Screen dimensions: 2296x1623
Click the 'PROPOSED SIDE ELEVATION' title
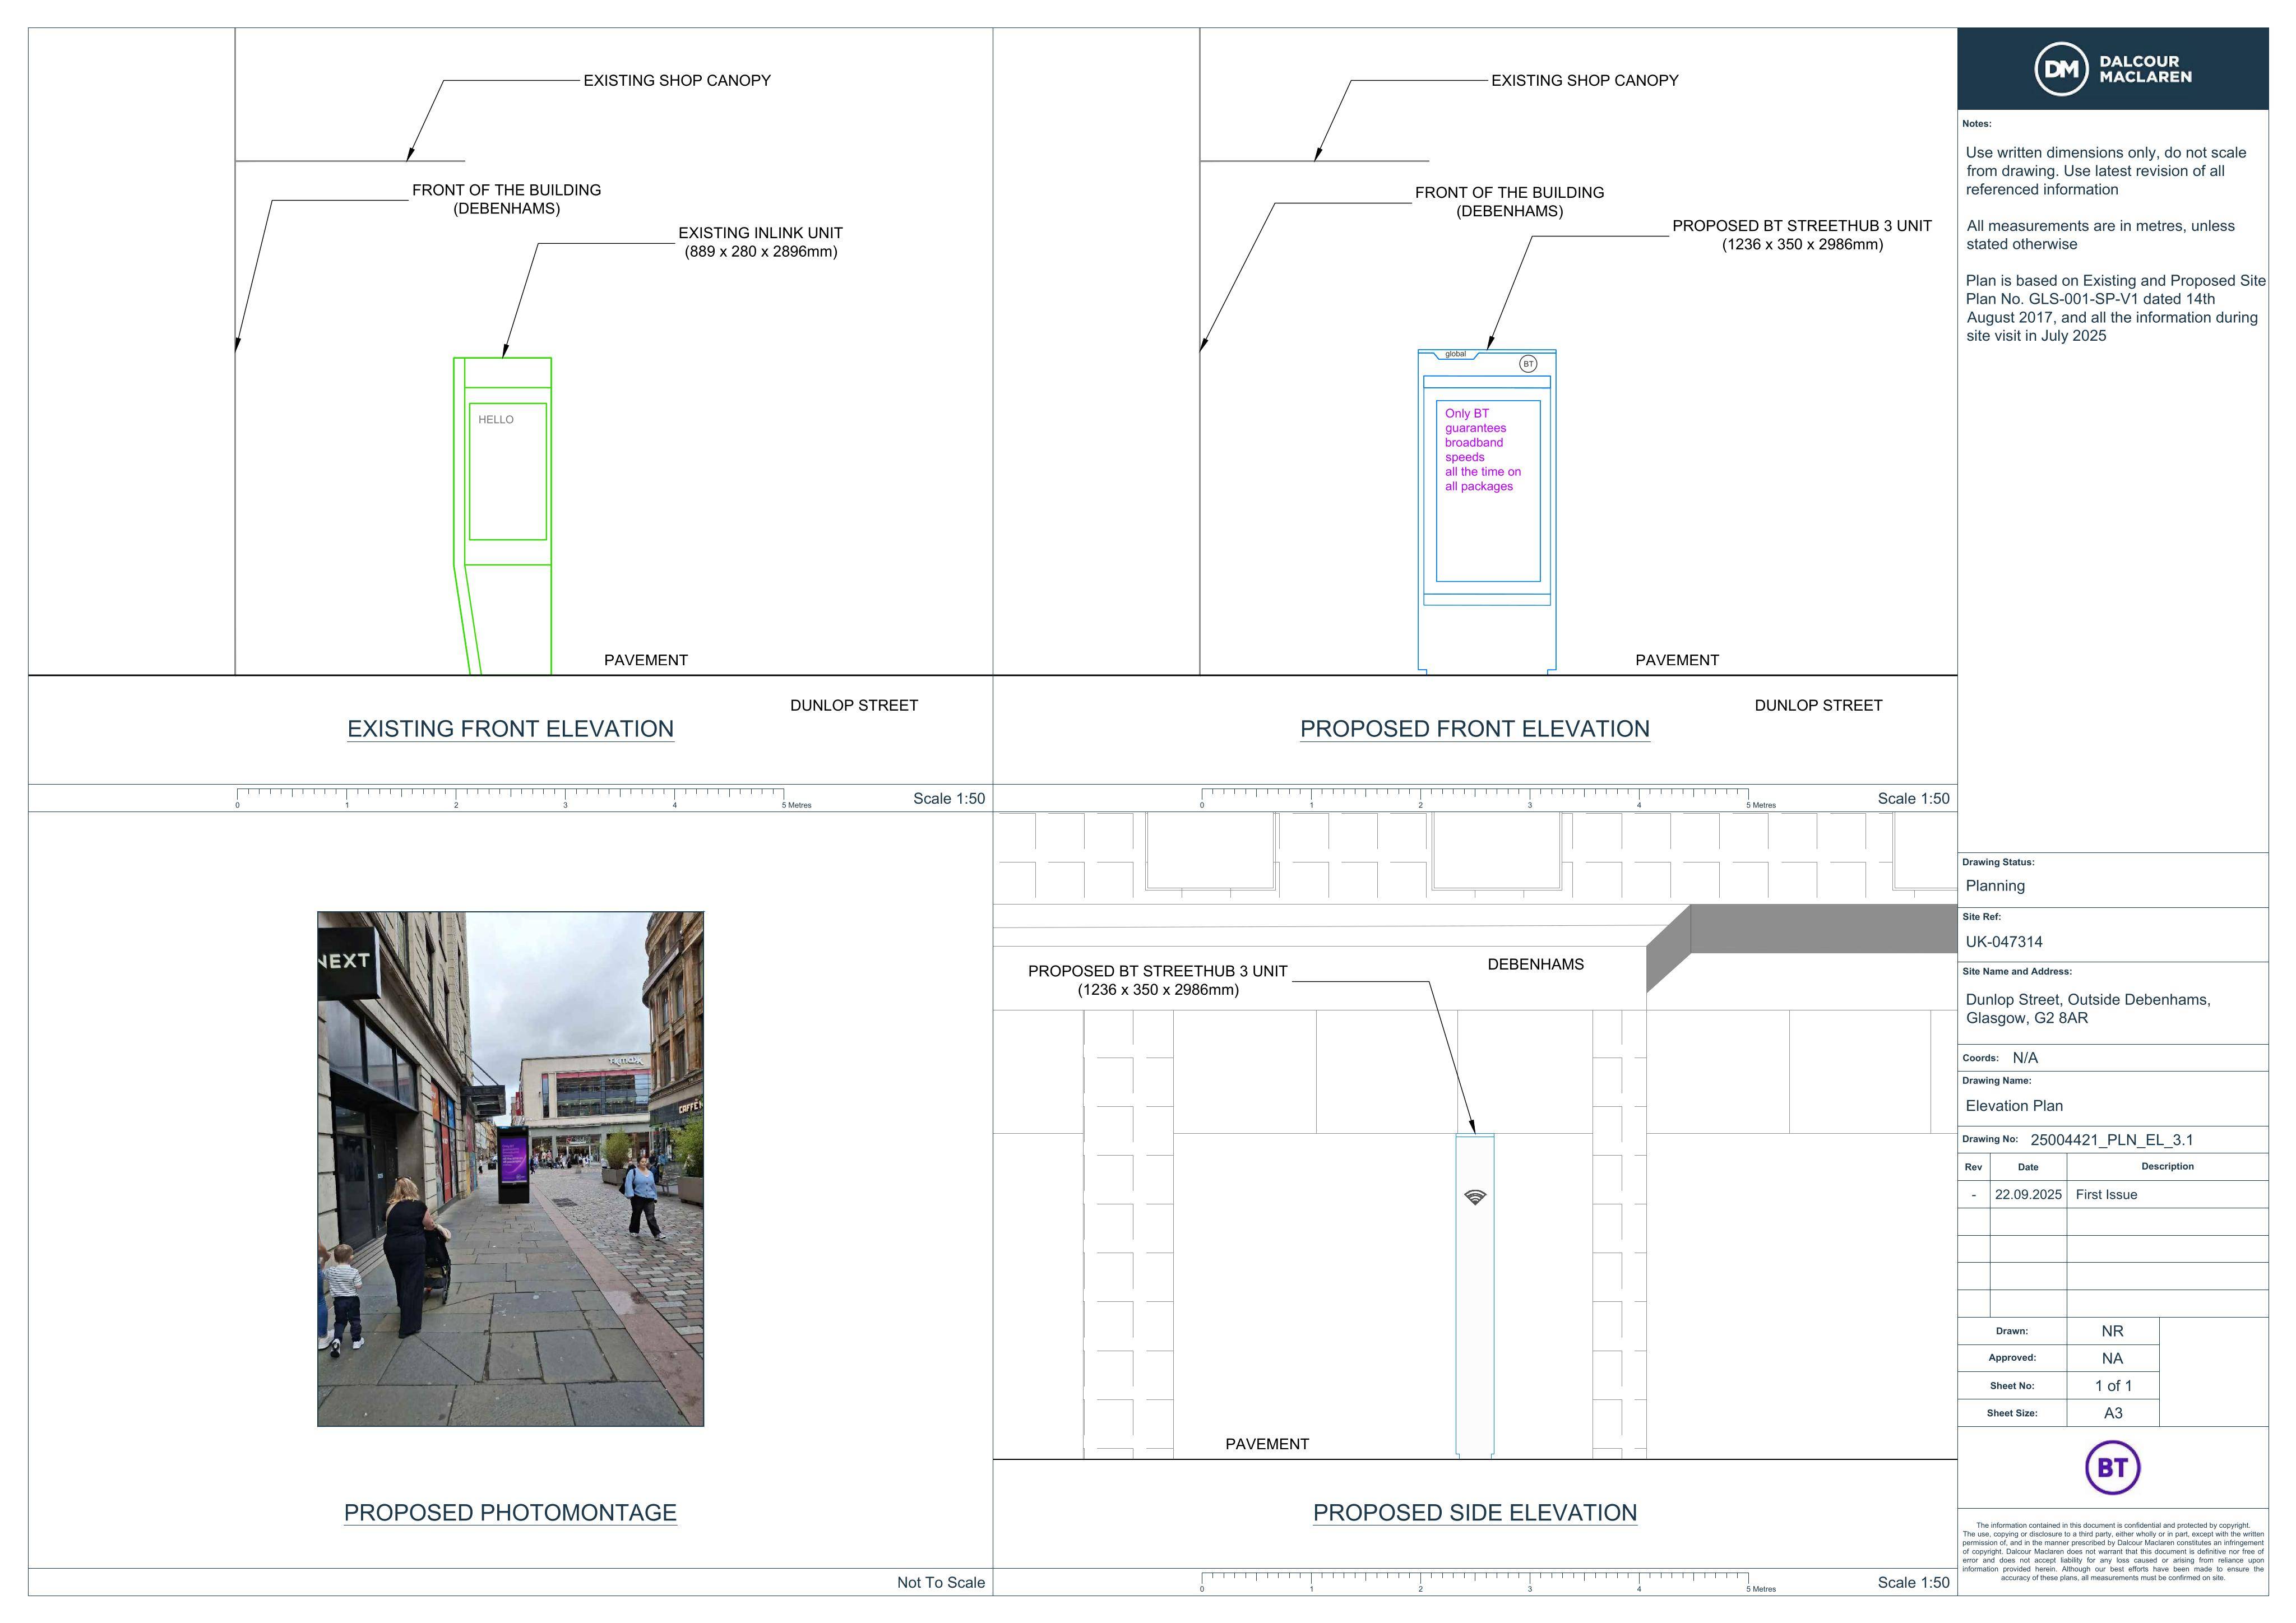[x=1475, y=1513]
